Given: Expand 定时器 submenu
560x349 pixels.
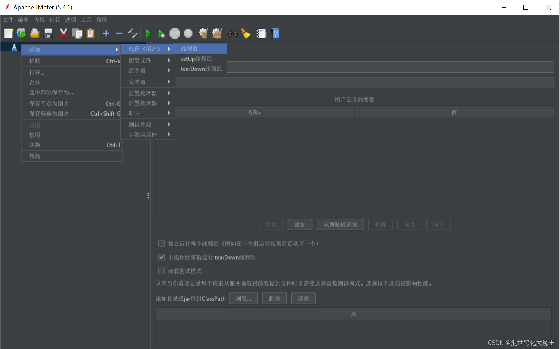Looking at the screenshot, I should point(148,82).
